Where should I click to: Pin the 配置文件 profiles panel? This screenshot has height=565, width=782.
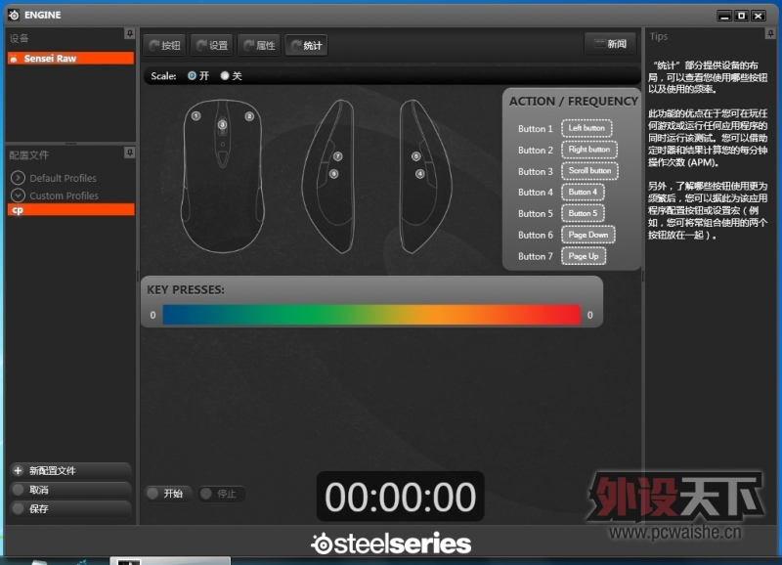pos(130,152)
